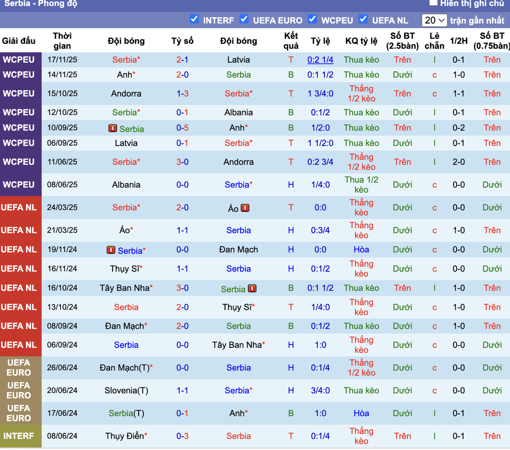Viewport: 510px width, 450px height.
Task: Click 'Thắng 1/2 kèo' in the 15/10/25 row
Action: coord(361,94)
